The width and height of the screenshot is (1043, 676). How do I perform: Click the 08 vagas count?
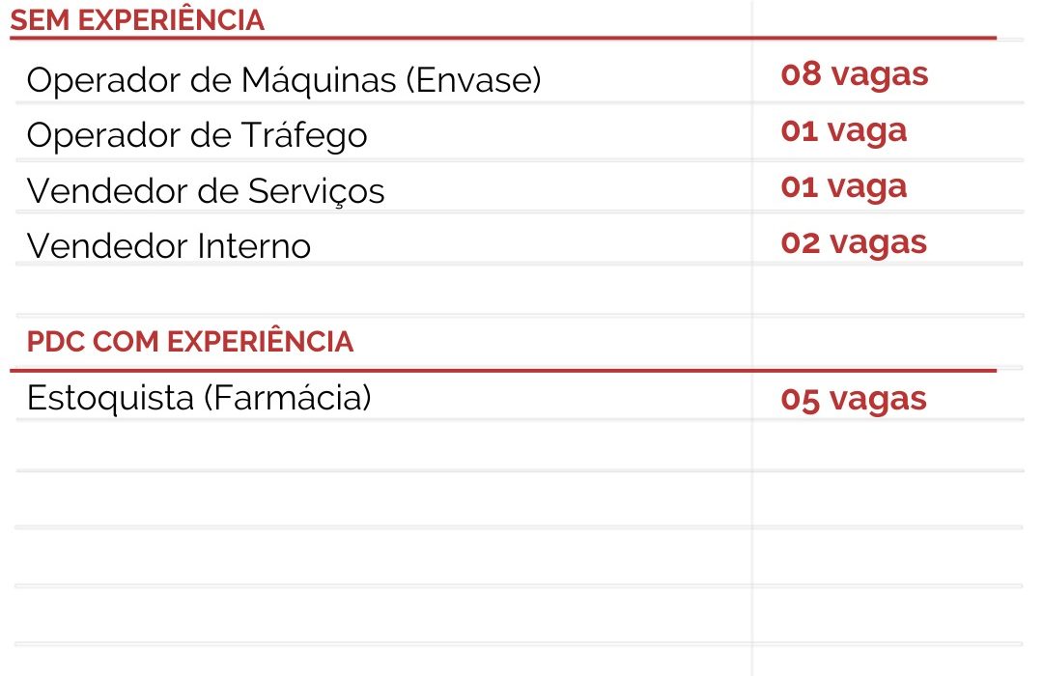pos(854,75)
